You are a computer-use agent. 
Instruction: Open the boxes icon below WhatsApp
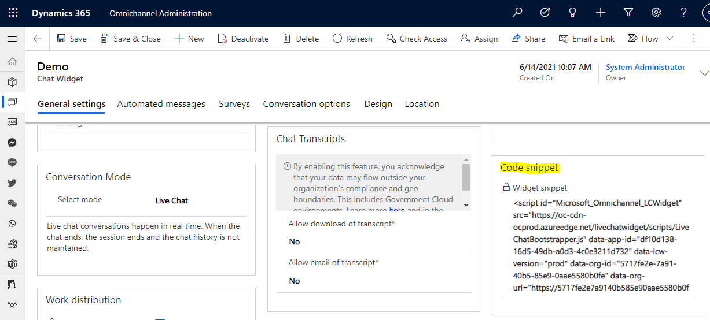click(x=12, y=244)
